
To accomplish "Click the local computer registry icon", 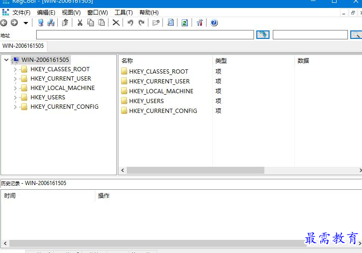I will [41, 22].
